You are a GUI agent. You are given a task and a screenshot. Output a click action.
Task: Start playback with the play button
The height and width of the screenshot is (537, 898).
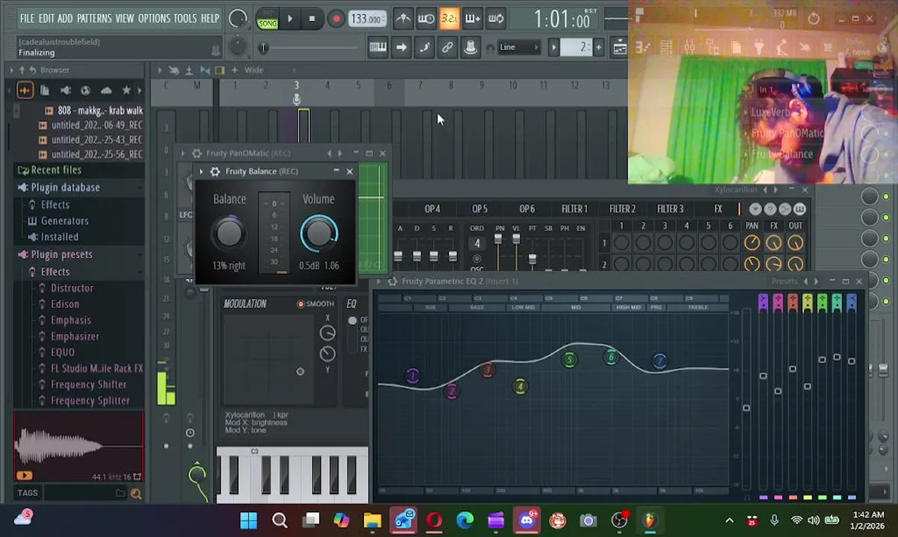289,19
